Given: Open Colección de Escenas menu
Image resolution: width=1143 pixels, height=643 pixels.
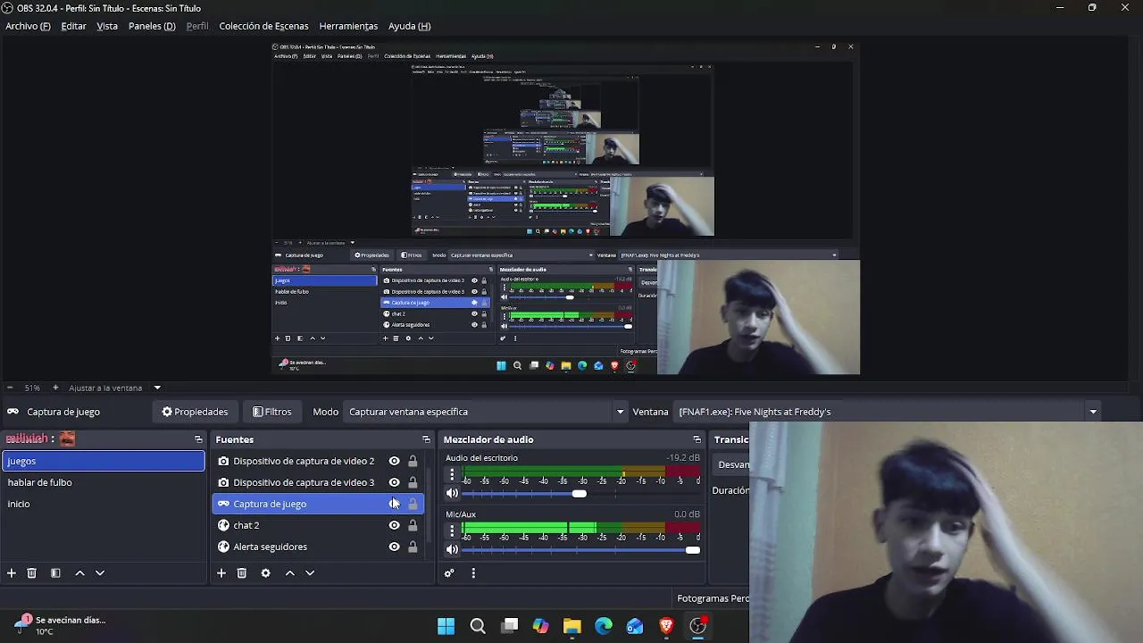Looking at the screenshot, I should click(263, 26).
